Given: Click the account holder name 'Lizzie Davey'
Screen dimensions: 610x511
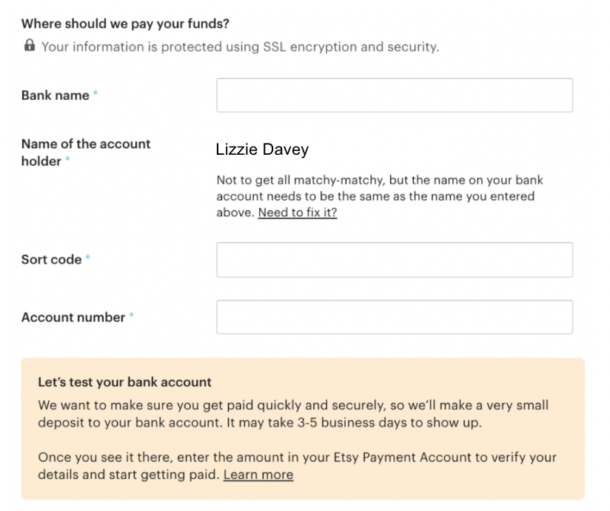Looking at the screenshot, I should coord(262,150).
